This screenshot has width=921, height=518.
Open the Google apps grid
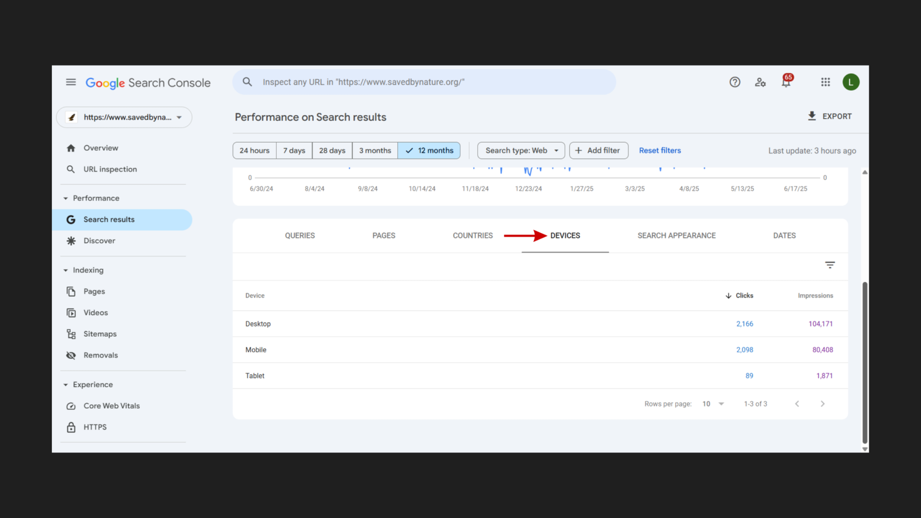[x=825, y=82]
